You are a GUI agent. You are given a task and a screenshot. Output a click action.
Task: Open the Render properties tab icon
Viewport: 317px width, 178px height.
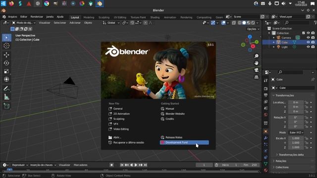point(265,89)
